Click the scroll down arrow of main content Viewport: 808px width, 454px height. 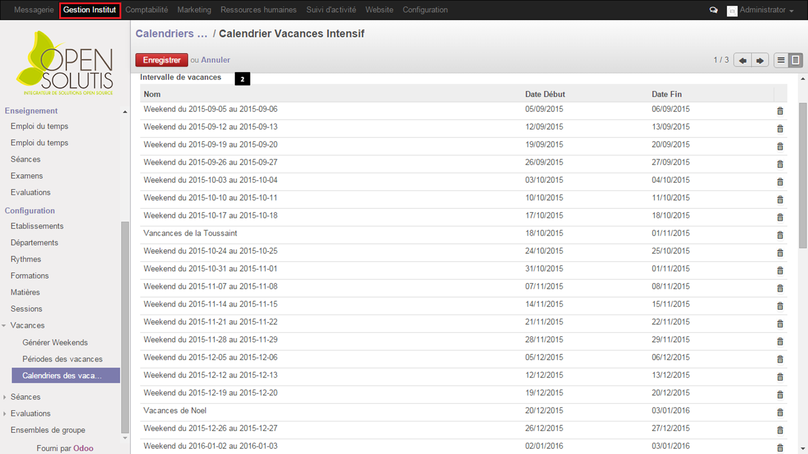(803, 448)
